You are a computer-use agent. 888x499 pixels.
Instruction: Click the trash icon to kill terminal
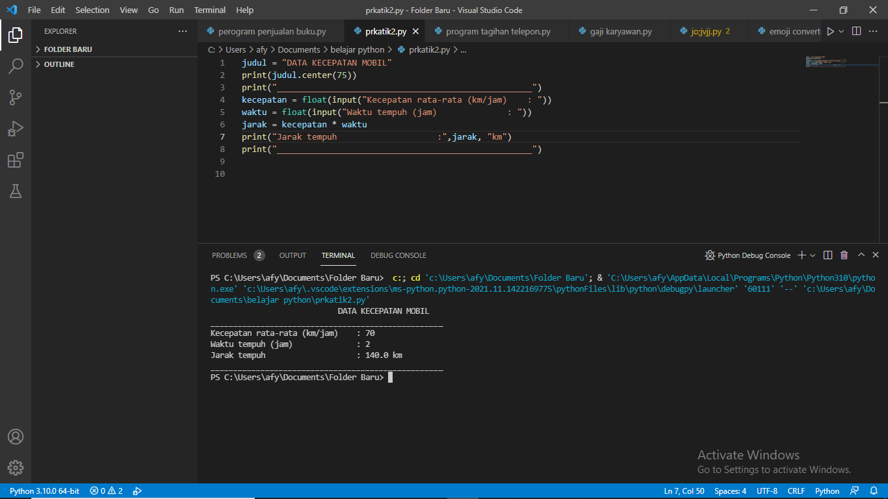pos(844,255)
